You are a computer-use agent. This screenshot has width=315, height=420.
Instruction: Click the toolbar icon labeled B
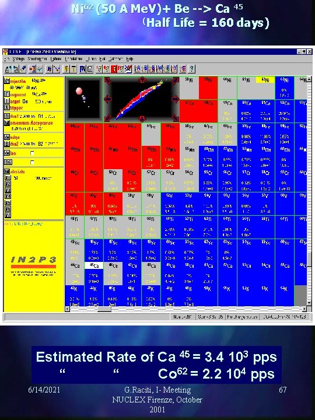(145, 69)
